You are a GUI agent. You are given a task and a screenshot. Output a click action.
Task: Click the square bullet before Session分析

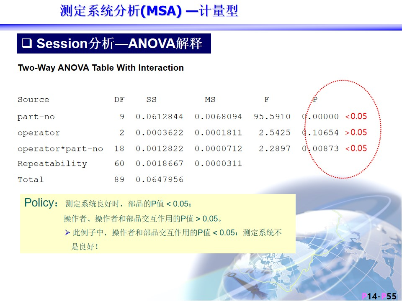(27, 43)
